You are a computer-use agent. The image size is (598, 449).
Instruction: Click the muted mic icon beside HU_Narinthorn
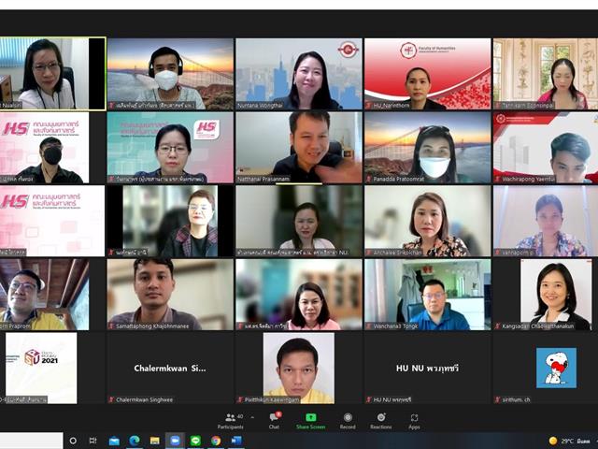tap(368, 106)
